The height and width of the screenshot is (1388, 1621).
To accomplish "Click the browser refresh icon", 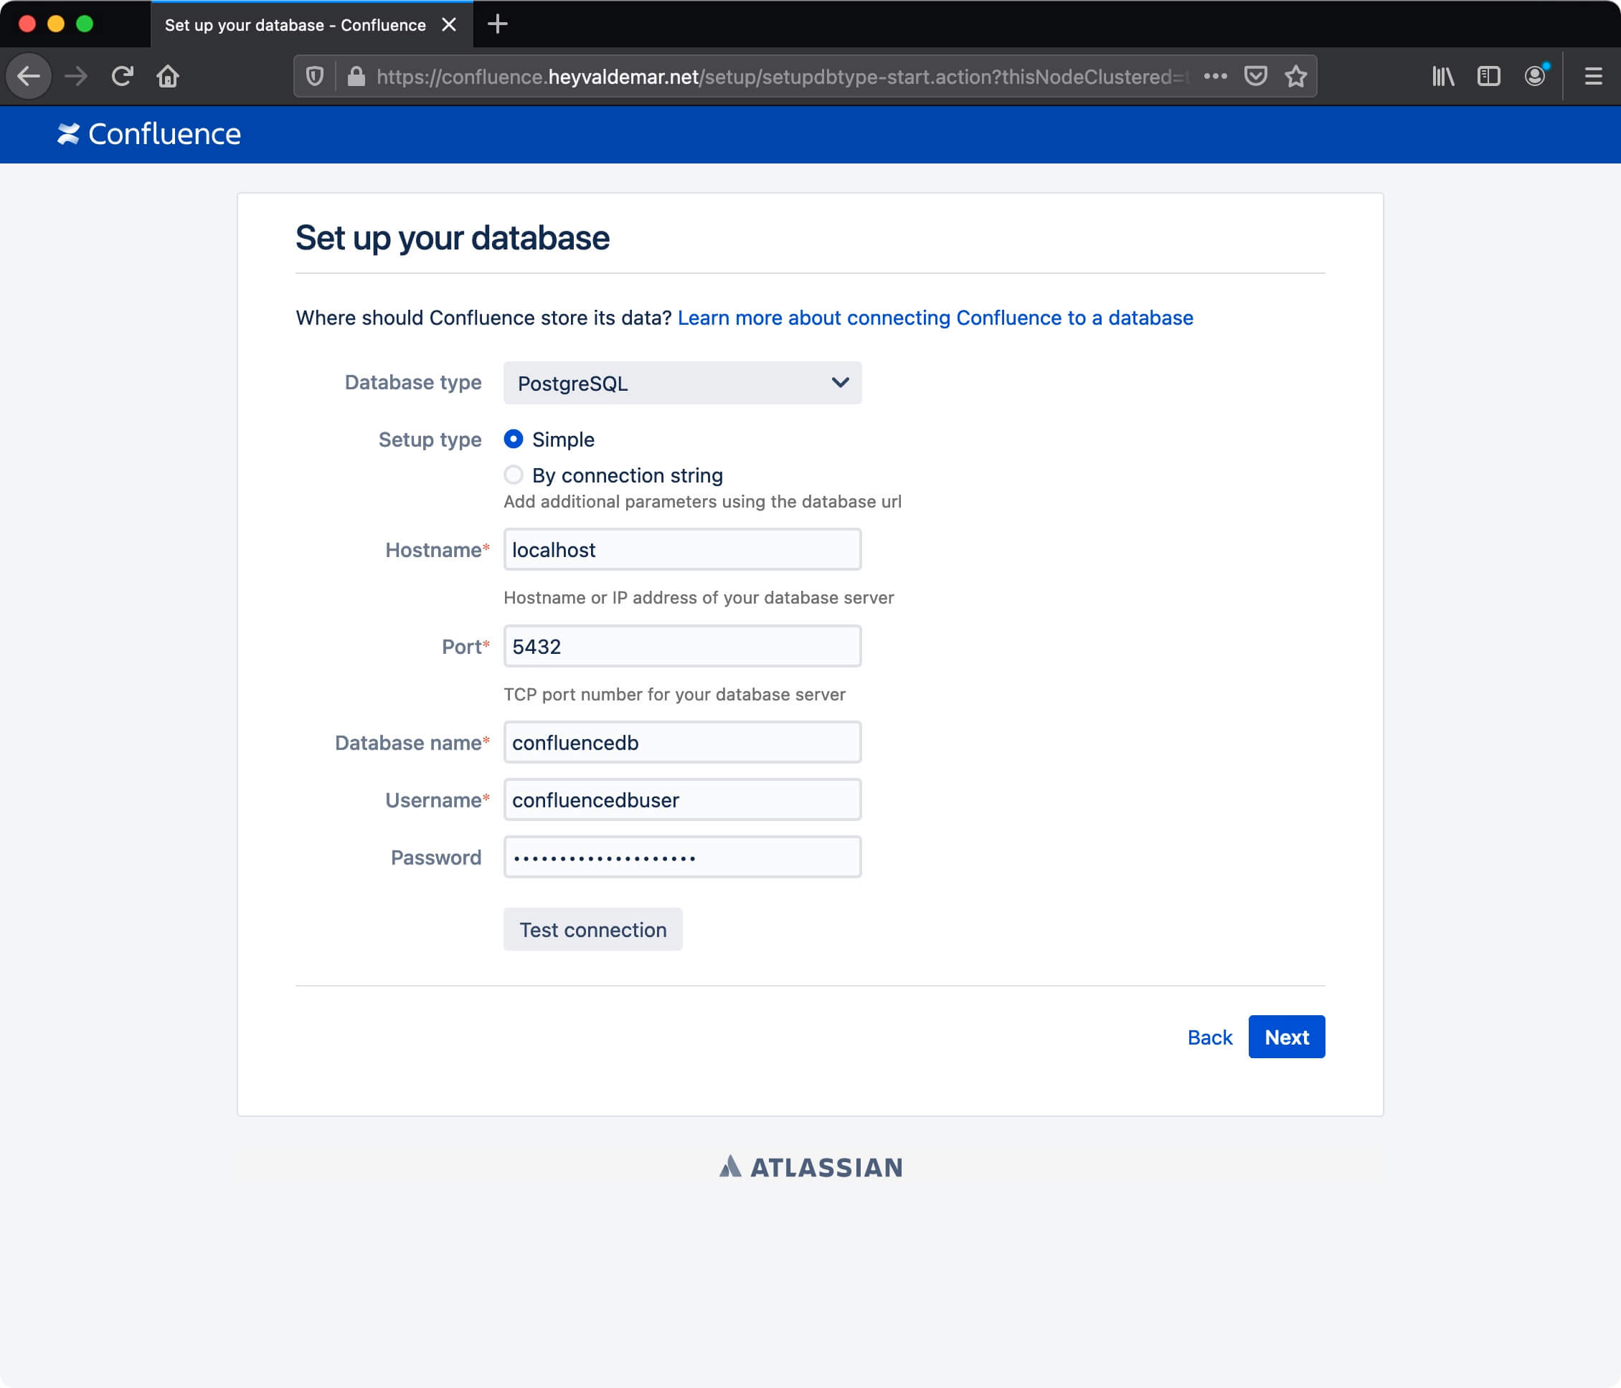I will coord(124,76).
